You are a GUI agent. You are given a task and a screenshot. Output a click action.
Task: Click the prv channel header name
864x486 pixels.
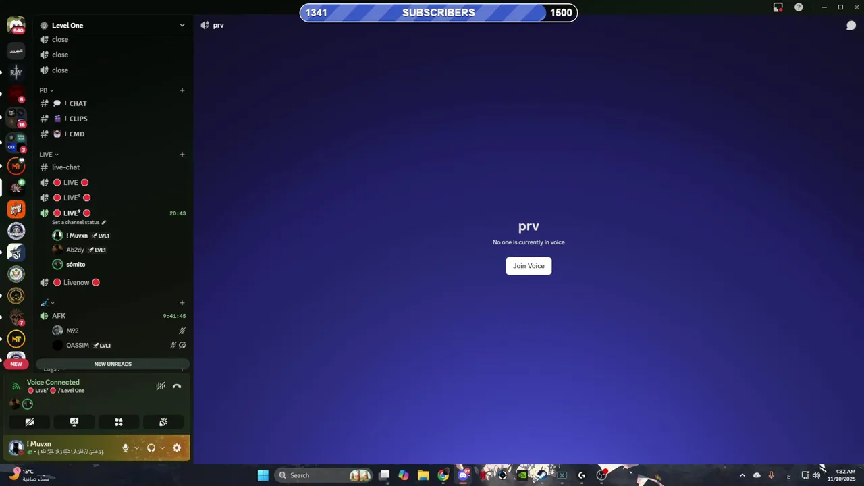(x=218, y=25)
